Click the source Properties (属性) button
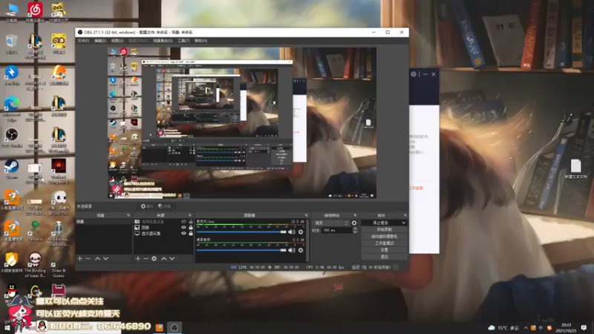The image size is (594, 334). tap(147, 206)
